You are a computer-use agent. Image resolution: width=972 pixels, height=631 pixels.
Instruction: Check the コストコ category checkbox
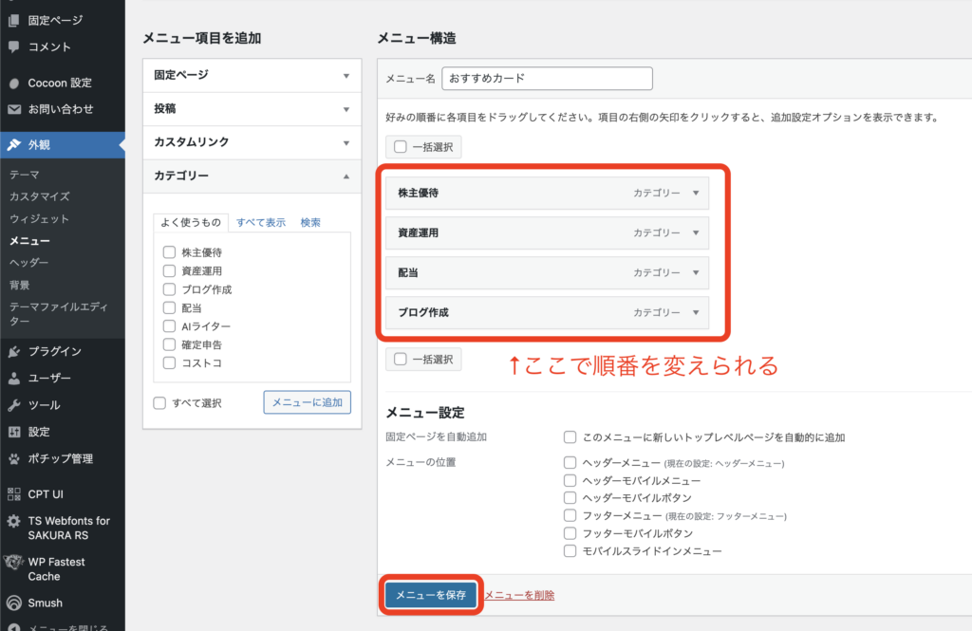169,362
